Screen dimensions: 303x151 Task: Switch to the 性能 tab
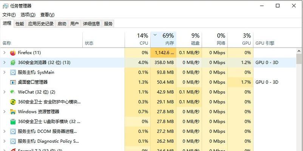coord(20,24)
